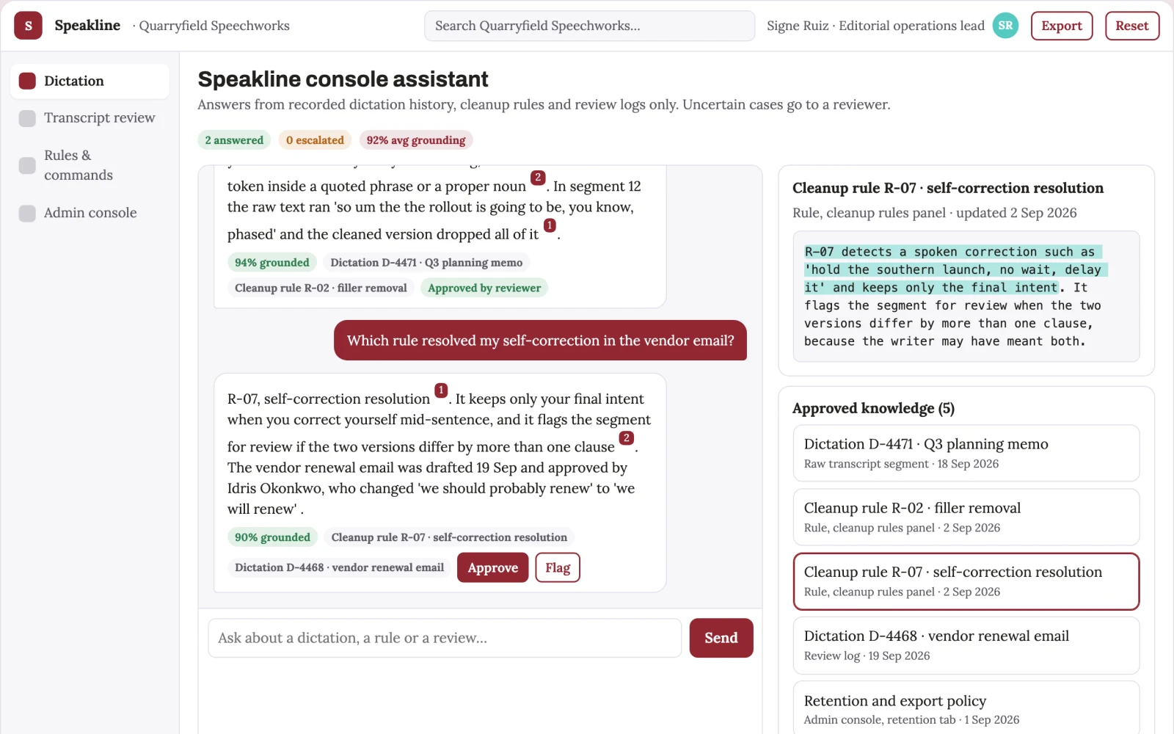
Task: Focus the Search Quarryfield Speechworks field
Action: click(589, 26)
